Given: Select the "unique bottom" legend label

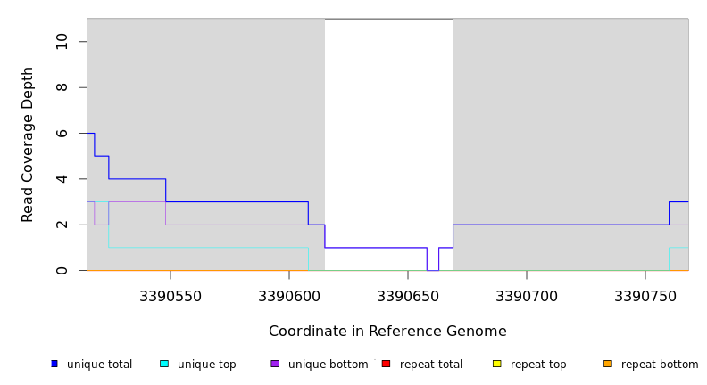Looking at the screenshot, I should (x=328, y=365).
